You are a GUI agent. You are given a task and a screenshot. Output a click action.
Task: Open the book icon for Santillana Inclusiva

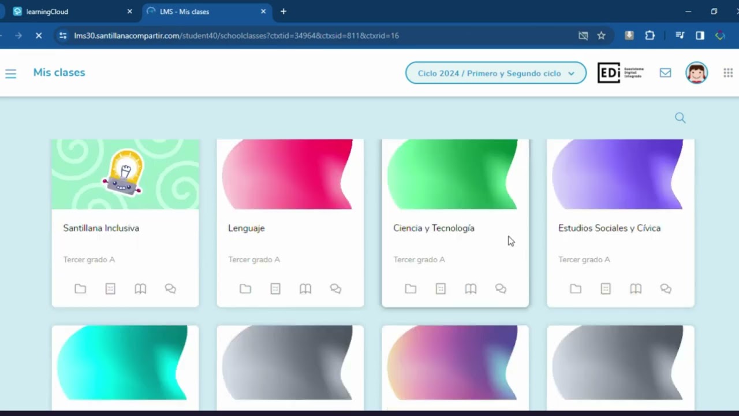coord(140,288)
